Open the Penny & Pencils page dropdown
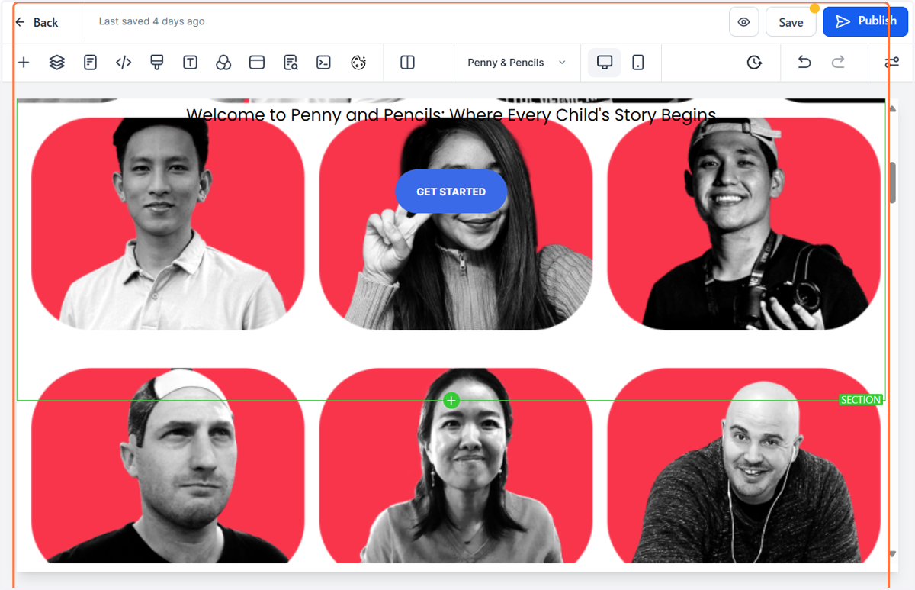This screenshot has width=915, height=590. [x=516, y=63]
